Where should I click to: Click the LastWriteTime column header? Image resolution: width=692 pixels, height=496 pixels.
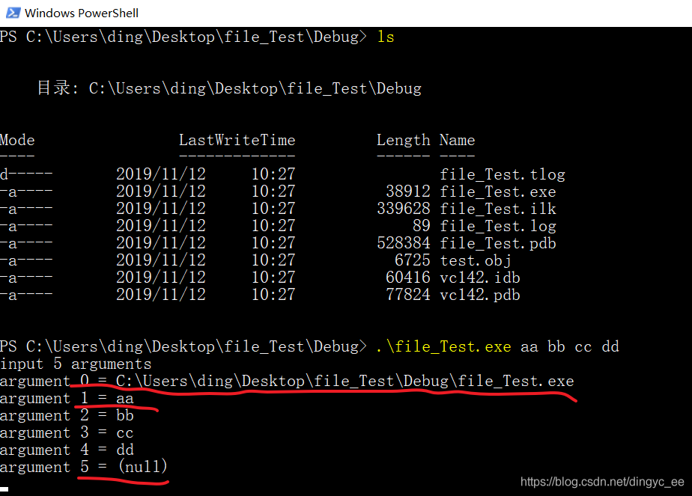(x=237, y=140)
